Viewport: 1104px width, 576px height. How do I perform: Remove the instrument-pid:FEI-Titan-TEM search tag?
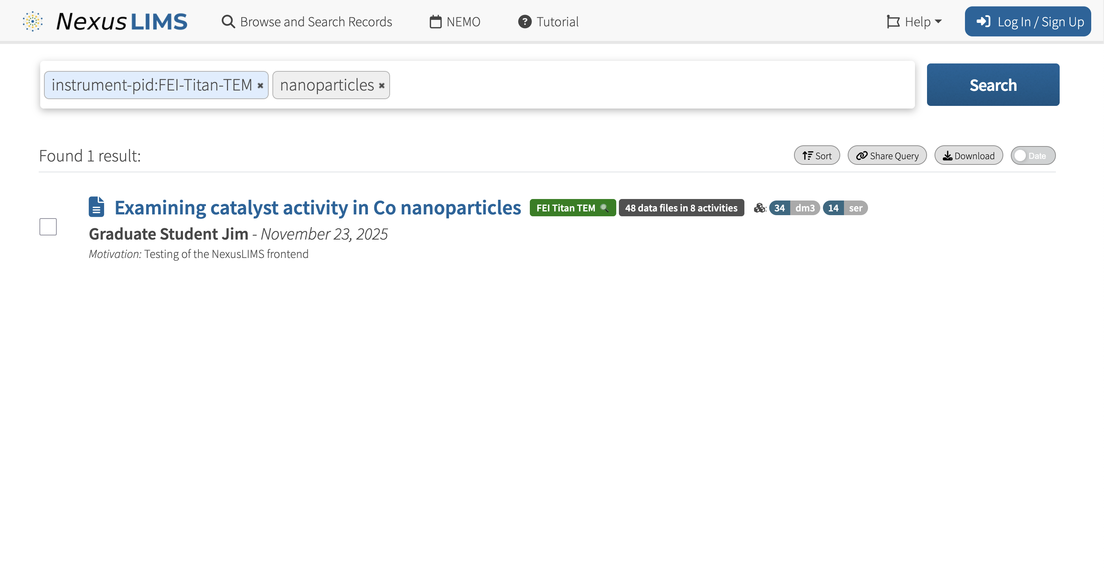click(260, 86)
